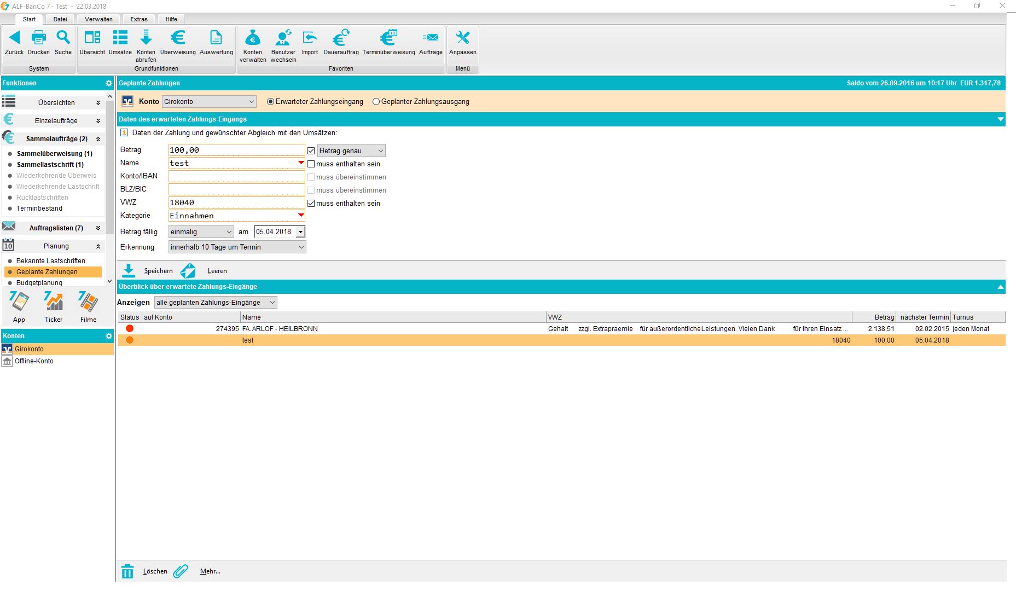Open the App icon in the sidebar
The height and width of the screenshot is (591, 1016).
click(19, 302)
